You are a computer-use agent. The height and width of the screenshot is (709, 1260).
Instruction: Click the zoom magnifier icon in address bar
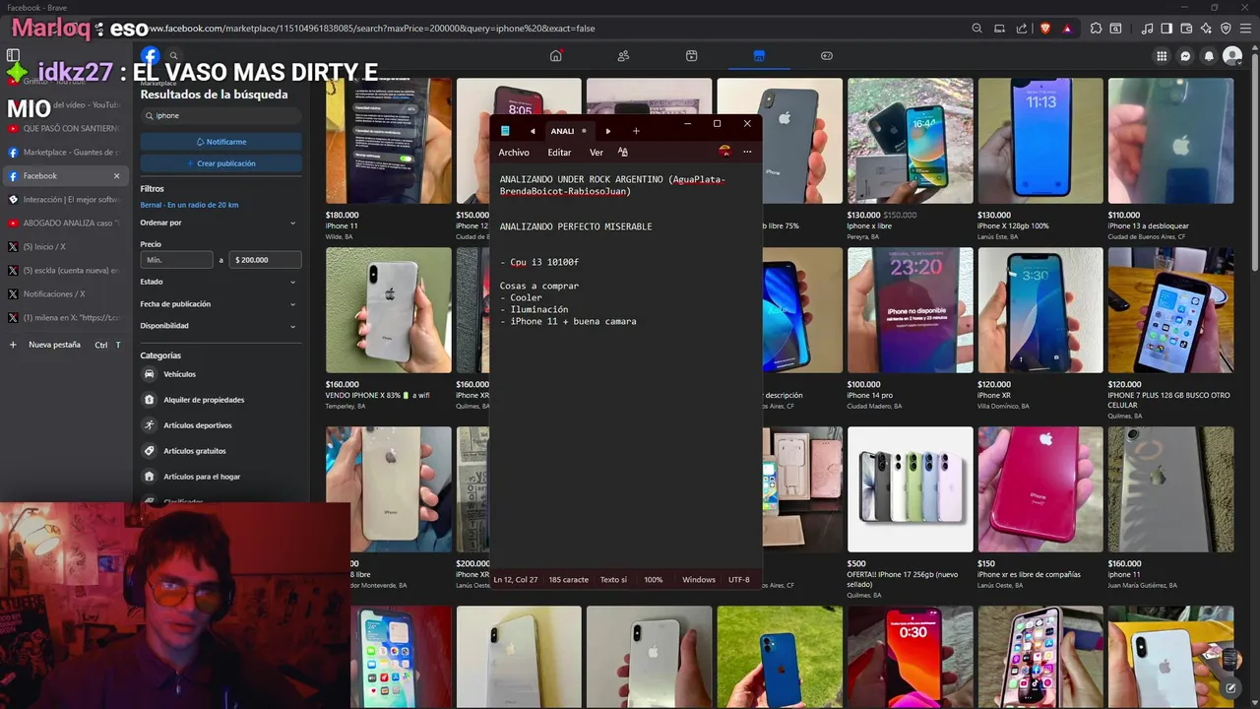[x=976, y=29]
